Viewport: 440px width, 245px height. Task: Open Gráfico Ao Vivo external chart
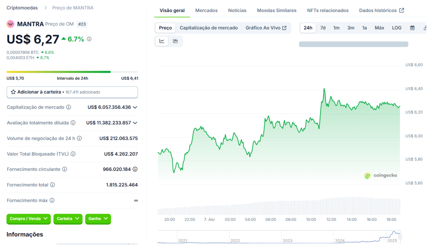(266, 28)
